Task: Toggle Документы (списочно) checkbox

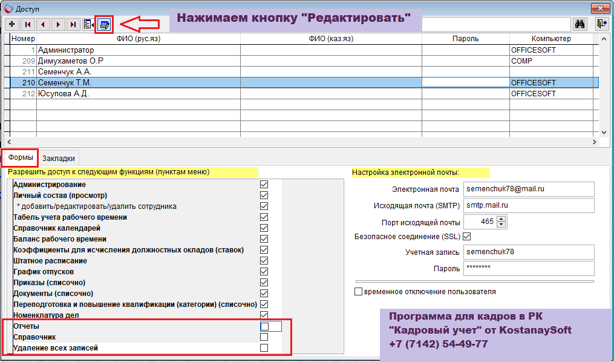Action: [264, 294]
